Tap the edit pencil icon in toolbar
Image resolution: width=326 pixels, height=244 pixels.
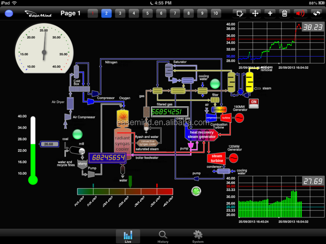(240, 14)
